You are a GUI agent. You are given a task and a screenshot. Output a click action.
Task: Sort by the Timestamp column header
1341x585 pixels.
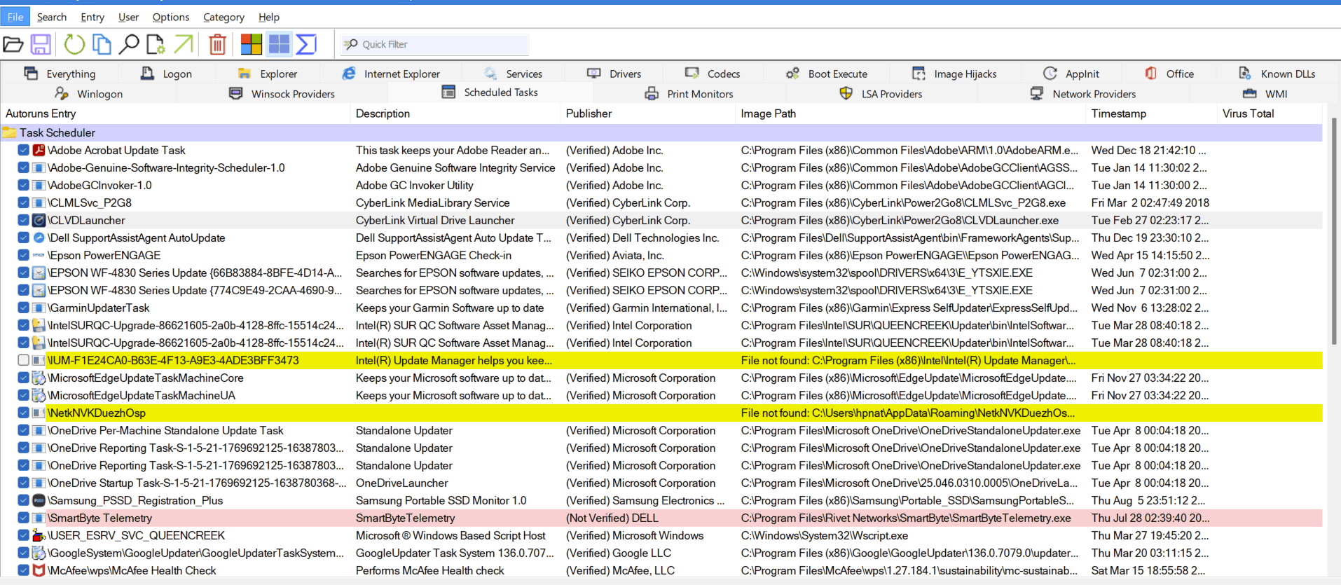pyautogui.click(x=1151, y=113)
